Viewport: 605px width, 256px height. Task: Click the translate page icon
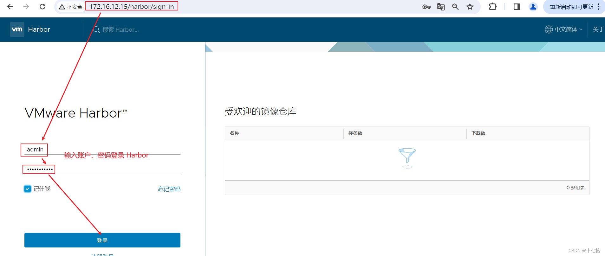(x=441, y=7)
